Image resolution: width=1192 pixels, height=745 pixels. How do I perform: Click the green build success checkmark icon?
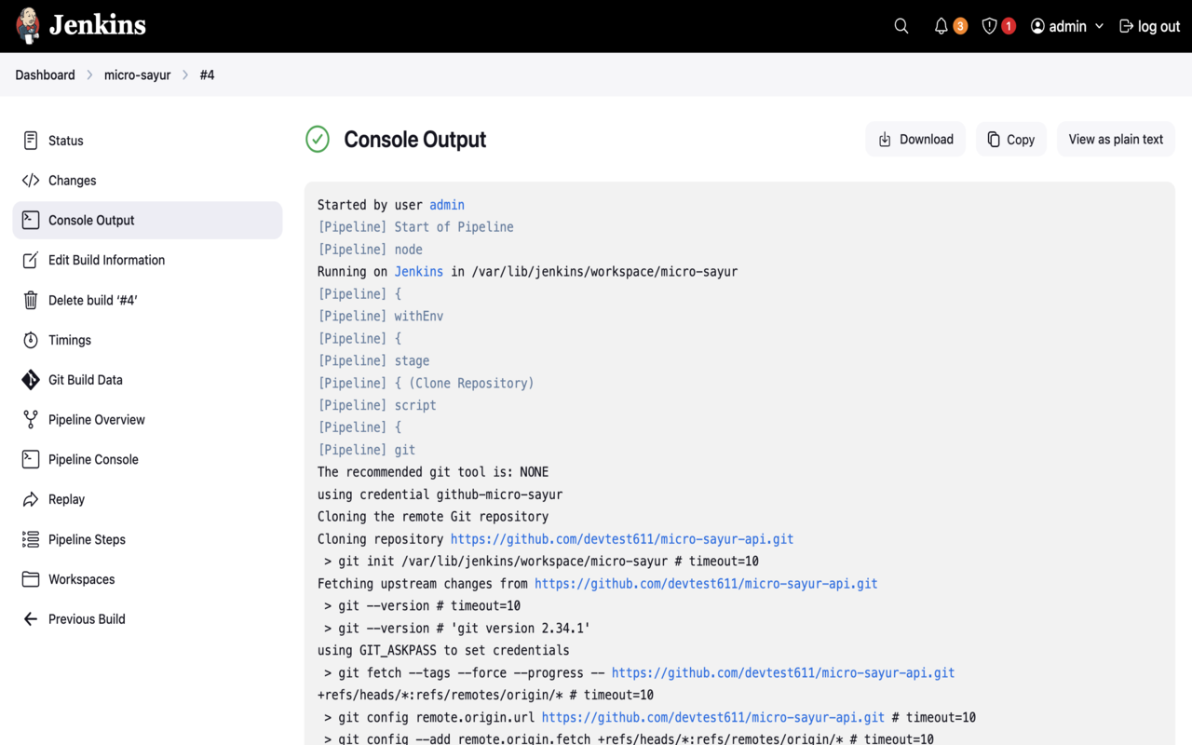tap(318, 140)
